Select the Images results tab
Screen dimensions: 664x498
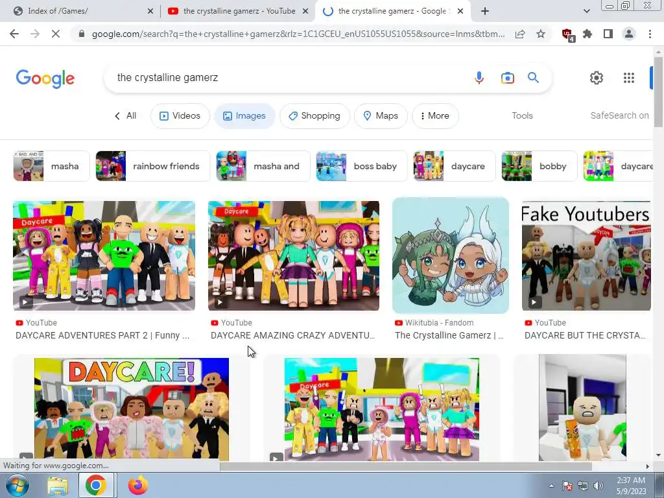(x=244, y=115)
